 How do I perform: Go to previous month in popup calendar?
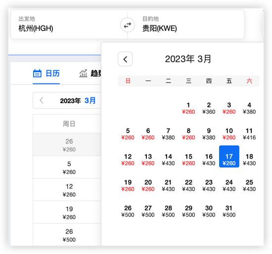click(x=125, y=59)
